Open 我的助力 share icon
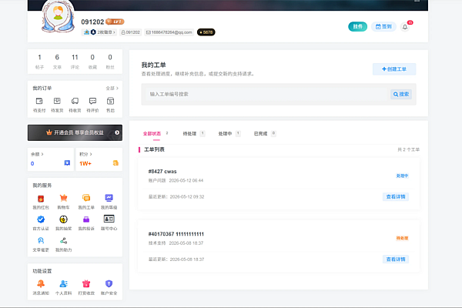The width and height of the screenshot is (462, 308). pyautogui.click(x=63, y=240)
